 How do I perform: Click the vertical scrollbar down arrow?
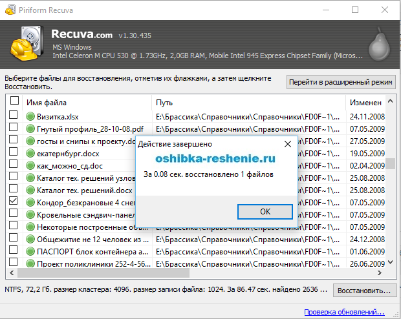pyautogui.click(x=391, y=263)
